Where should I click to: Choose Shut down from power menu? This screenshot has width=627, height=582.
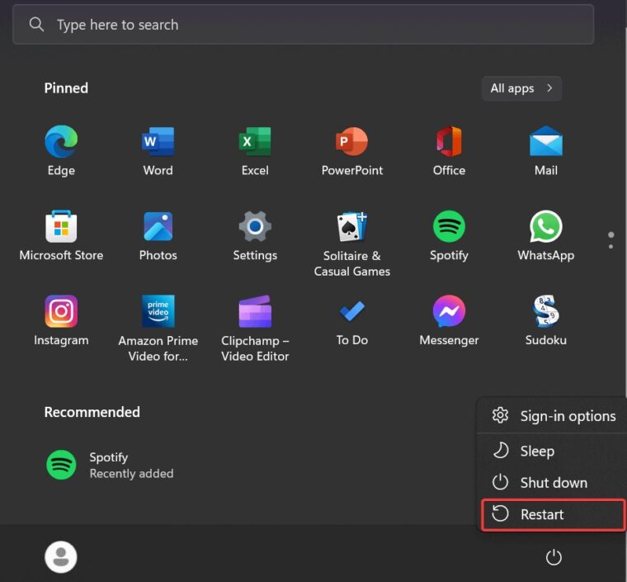coord(554,483)
